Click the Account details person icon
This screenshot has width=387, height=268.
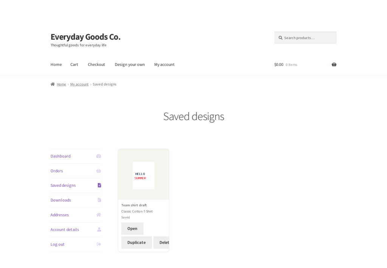coord(99,229)
